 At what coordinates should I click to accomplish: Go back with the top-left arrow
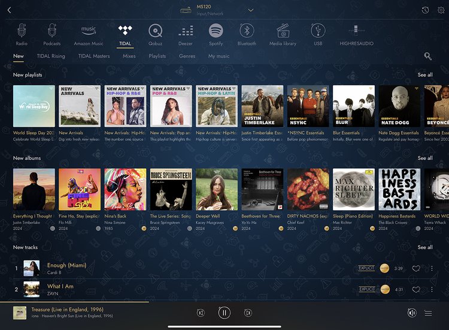coord(9,10)
